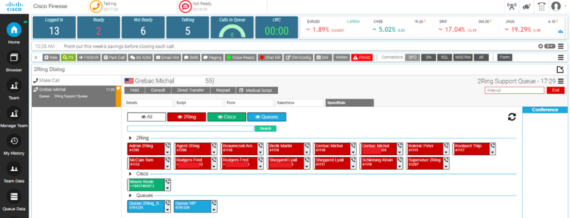Open the Home sidebar icon
The height and width of the screenshot is (218, 570).
(14, 30)
